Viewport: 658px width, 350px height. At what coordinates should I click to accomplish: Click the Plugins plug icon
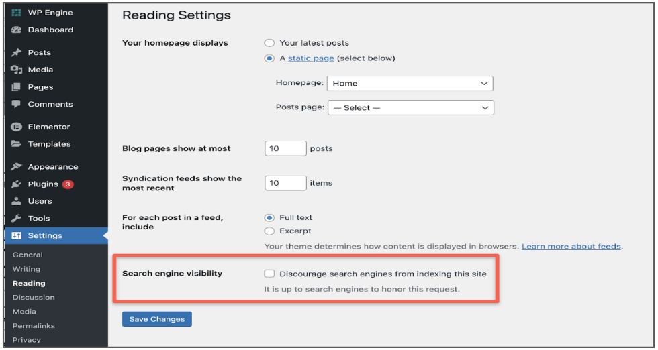pos(16,184)
